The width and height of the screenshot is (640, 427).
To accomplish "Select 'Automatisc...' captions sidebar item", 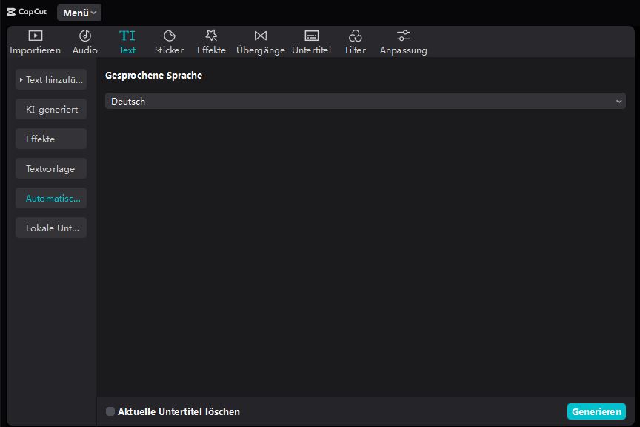I will [x=51, y=199].
